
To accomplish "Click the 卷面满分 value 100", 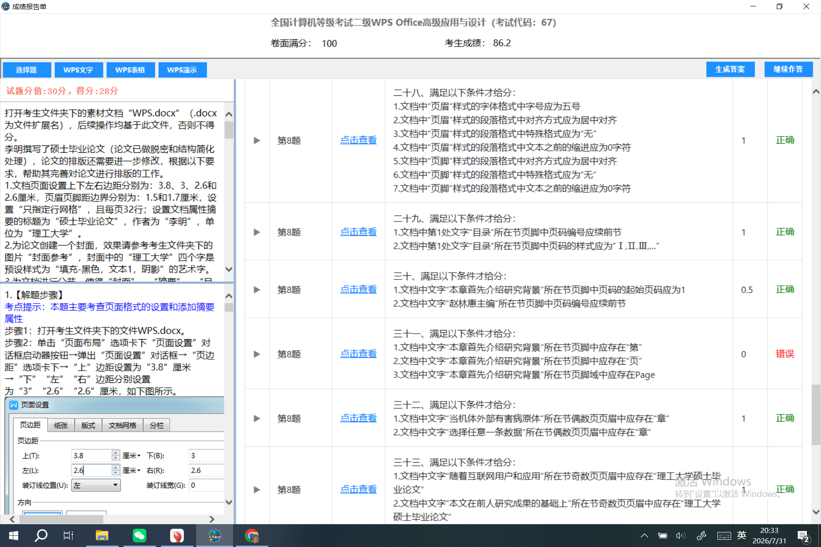I will click(x=329, y=43).
